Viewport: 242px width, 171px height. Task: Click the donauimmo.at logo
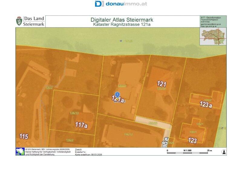pos(121,4)
